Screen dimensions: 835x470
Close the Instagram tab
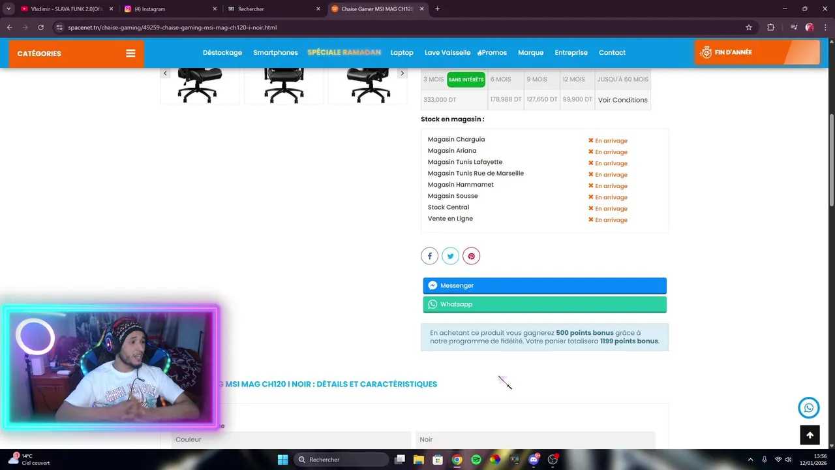click(215, 9)
